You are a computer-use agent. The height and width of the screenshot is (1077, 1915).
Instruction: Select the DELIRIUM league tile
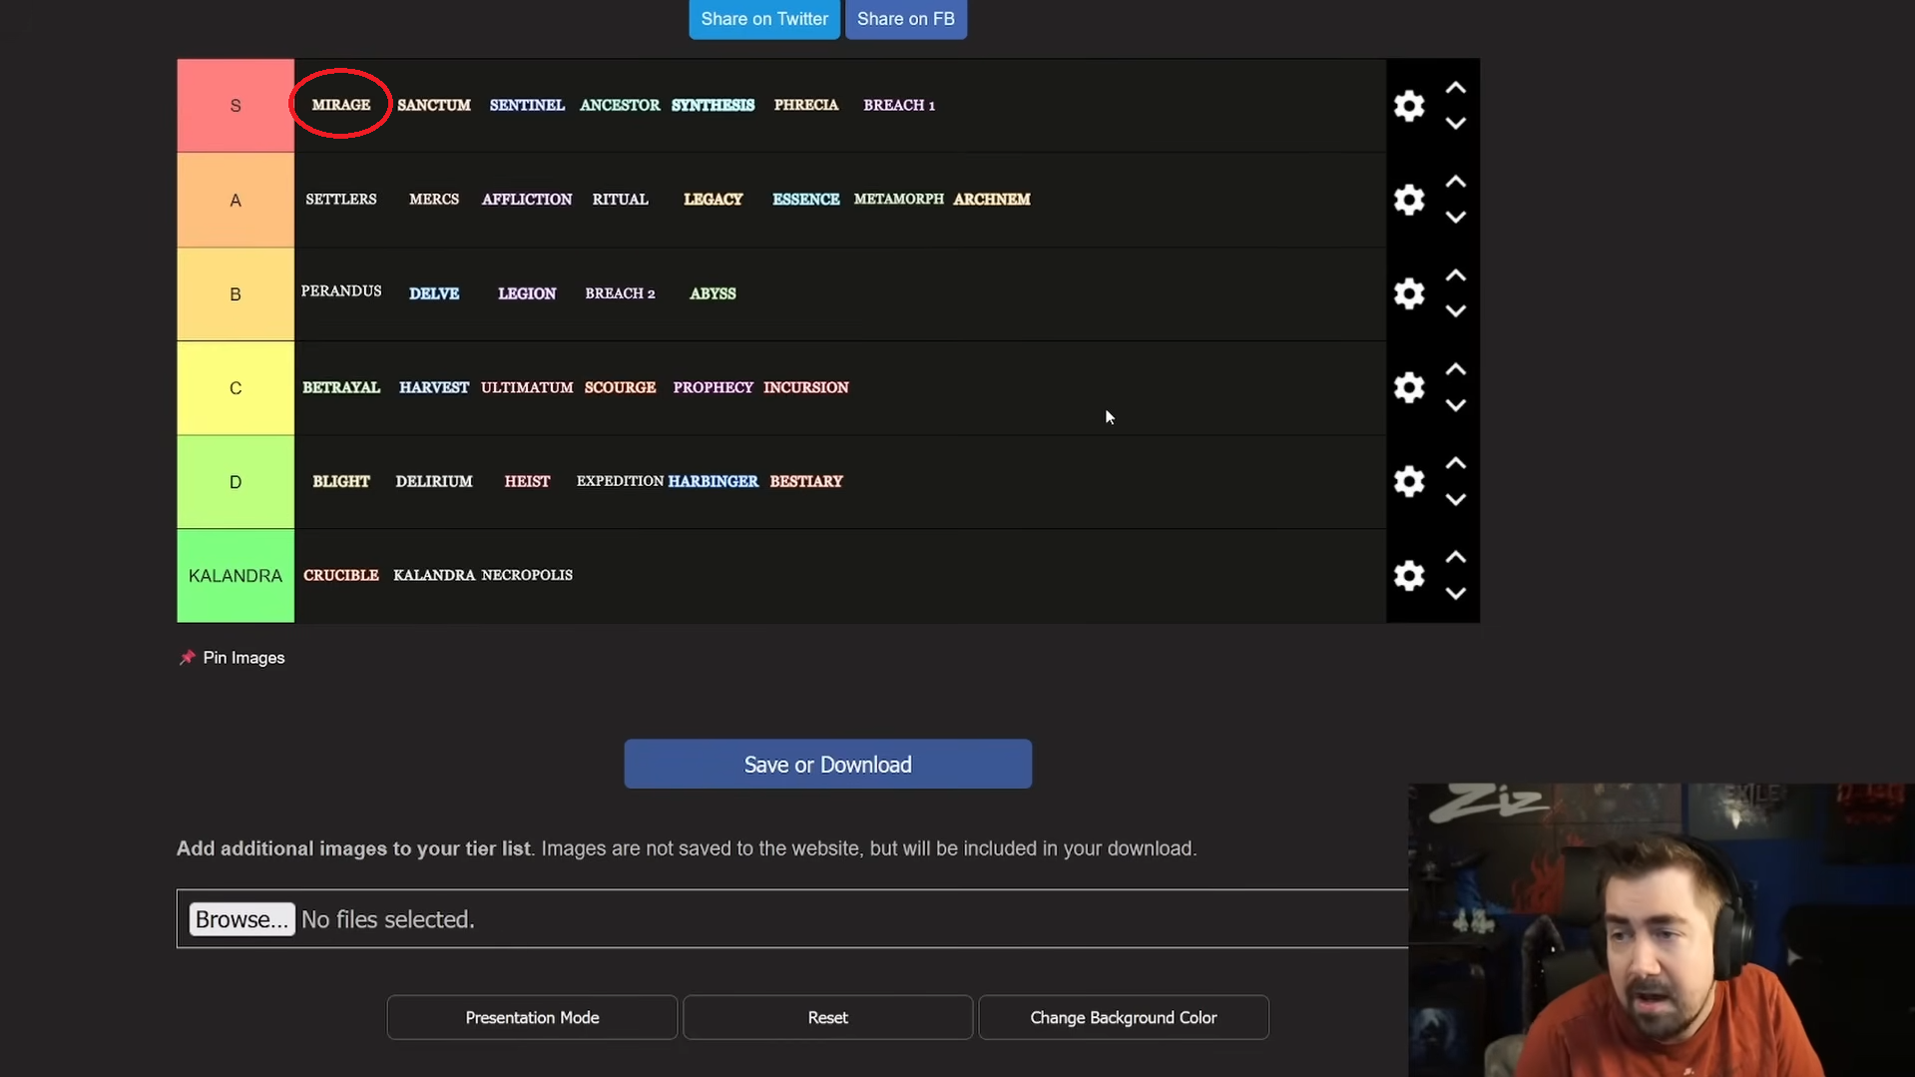coord(434,481)
